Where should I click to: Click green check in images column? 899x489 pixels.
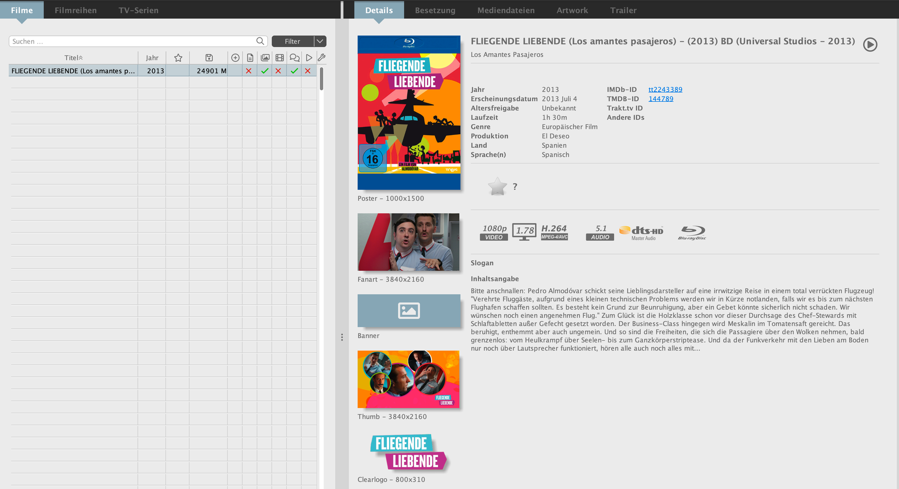(265, 71)
